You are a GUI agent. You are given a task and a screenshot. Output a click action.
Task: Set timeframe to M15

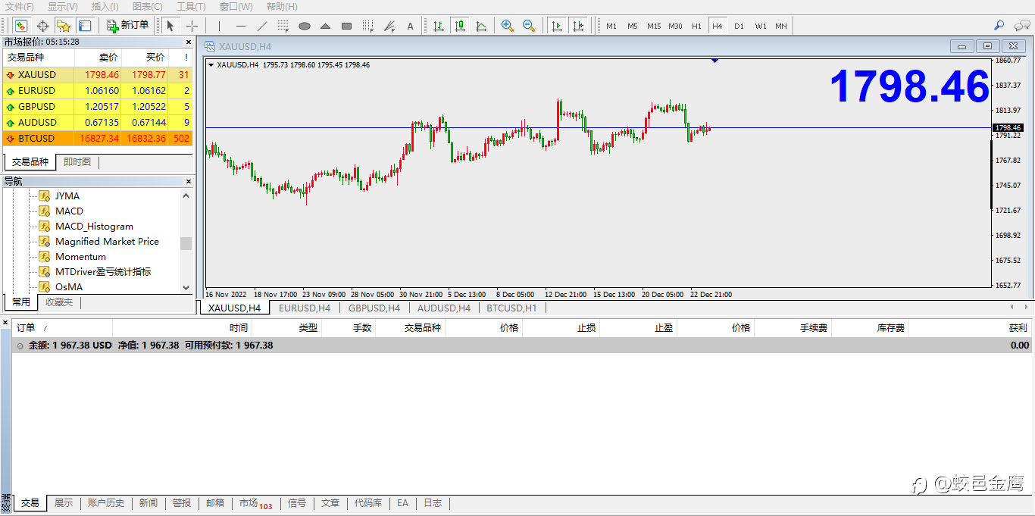pyautogui.click(x=653, y=26)
